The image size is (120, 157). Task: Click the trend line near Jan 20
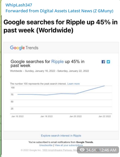pyautogui.click(x=75, y=94)
